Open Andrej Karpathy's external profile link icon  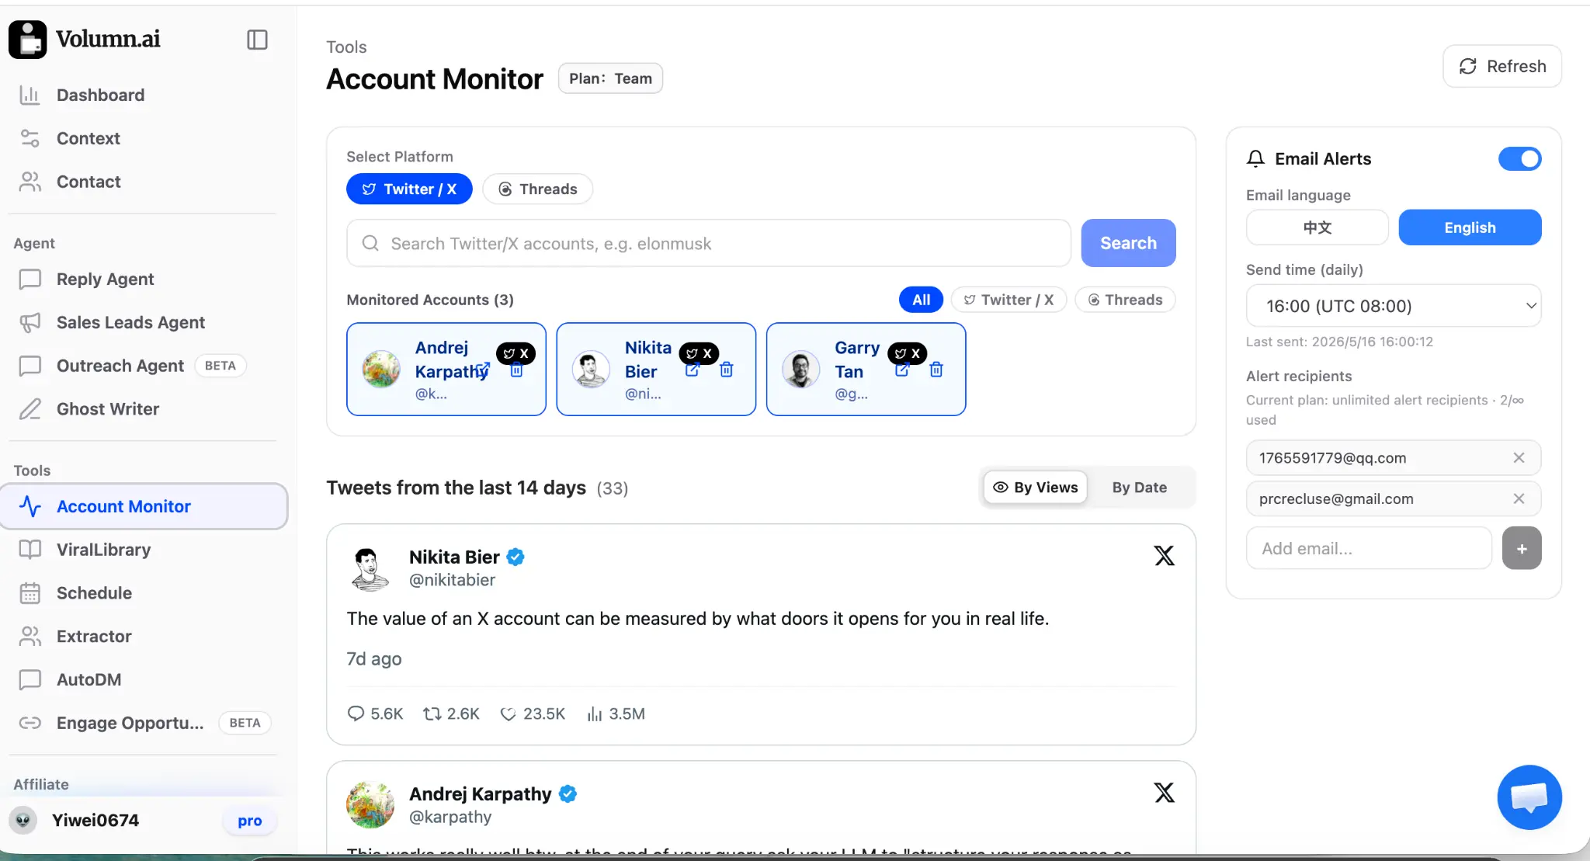click(483, 370)
